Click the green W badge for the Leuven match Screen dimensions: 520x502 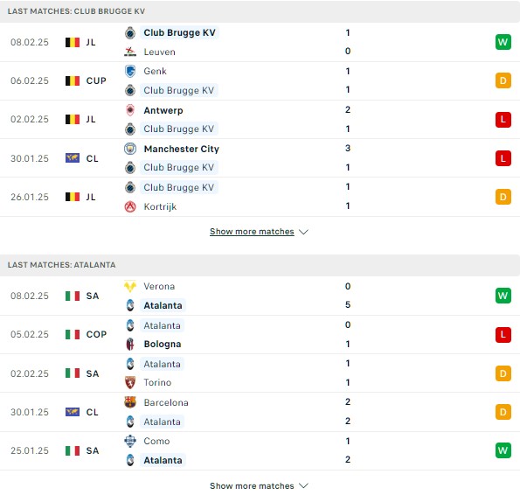click(x=503, y=42)
